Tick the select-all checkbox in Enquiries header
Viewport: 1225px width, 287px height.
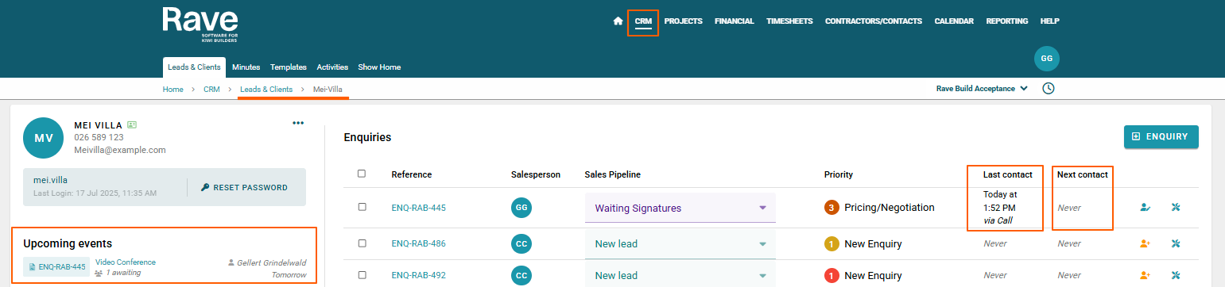click(x=362, y=174)
